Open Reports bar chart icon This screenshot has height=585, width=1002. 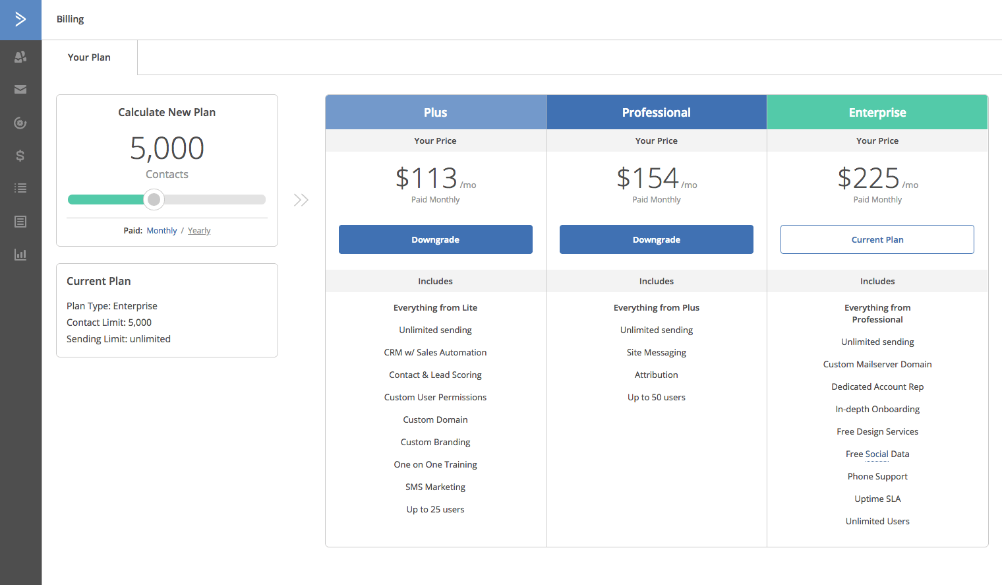click(20, 255)
